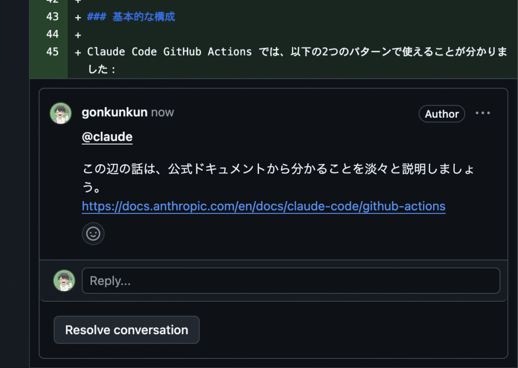This screenshot has width=518, height=368.
Task: Click the 'Claude Code GitHub Actions' diff text
Action: pos(169,52)
